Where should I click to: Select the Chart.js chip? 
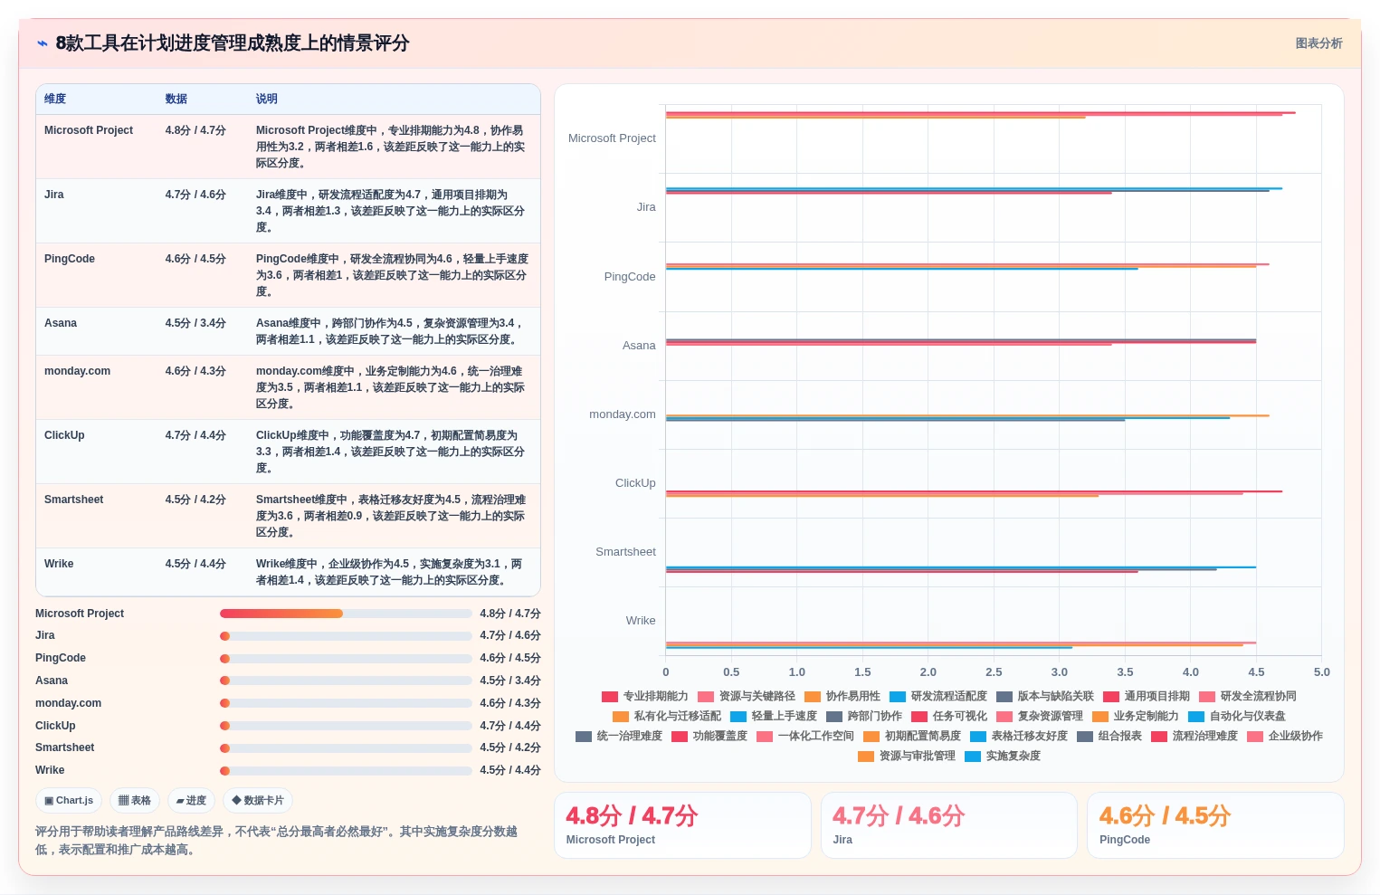pos(69,801)
